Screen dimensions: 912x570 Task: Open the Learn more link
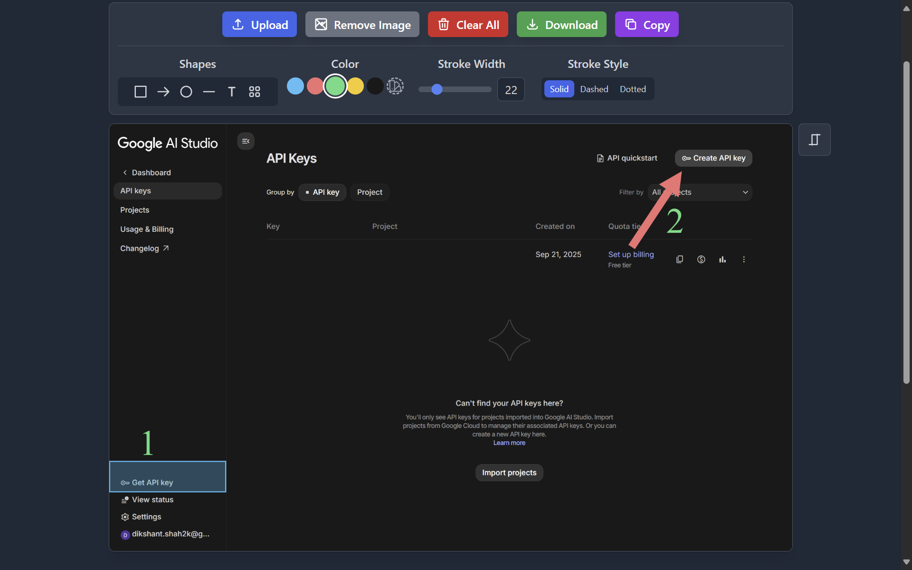[509, 442]
